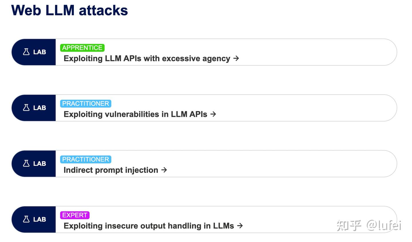The image size is (412, 242).
Task: Click LAB label beside insecure output handling lab
Action: 39,219
